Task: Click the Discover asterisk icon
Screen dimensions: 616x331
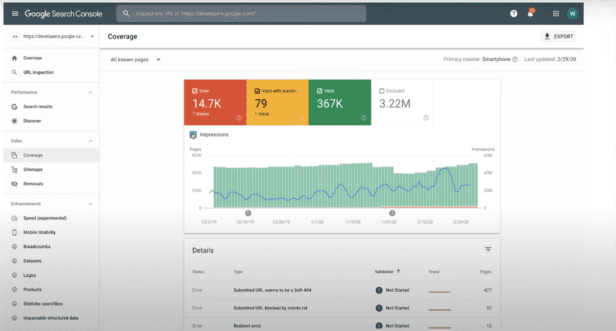Action: coord(14,121)
